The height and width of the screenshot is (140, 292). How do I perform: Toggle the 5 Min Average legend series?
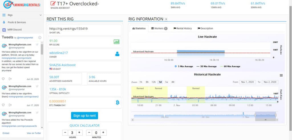coord(184,66)
